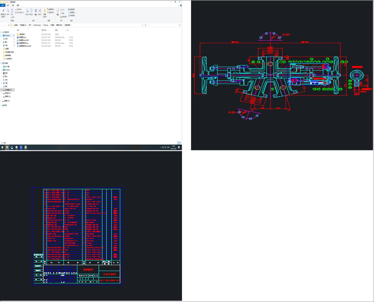Image resolution: width=374 pixels, height=302 pixels.
Task: Click the Pin to Quick access ribbon icon
Action: click(3, 11)
